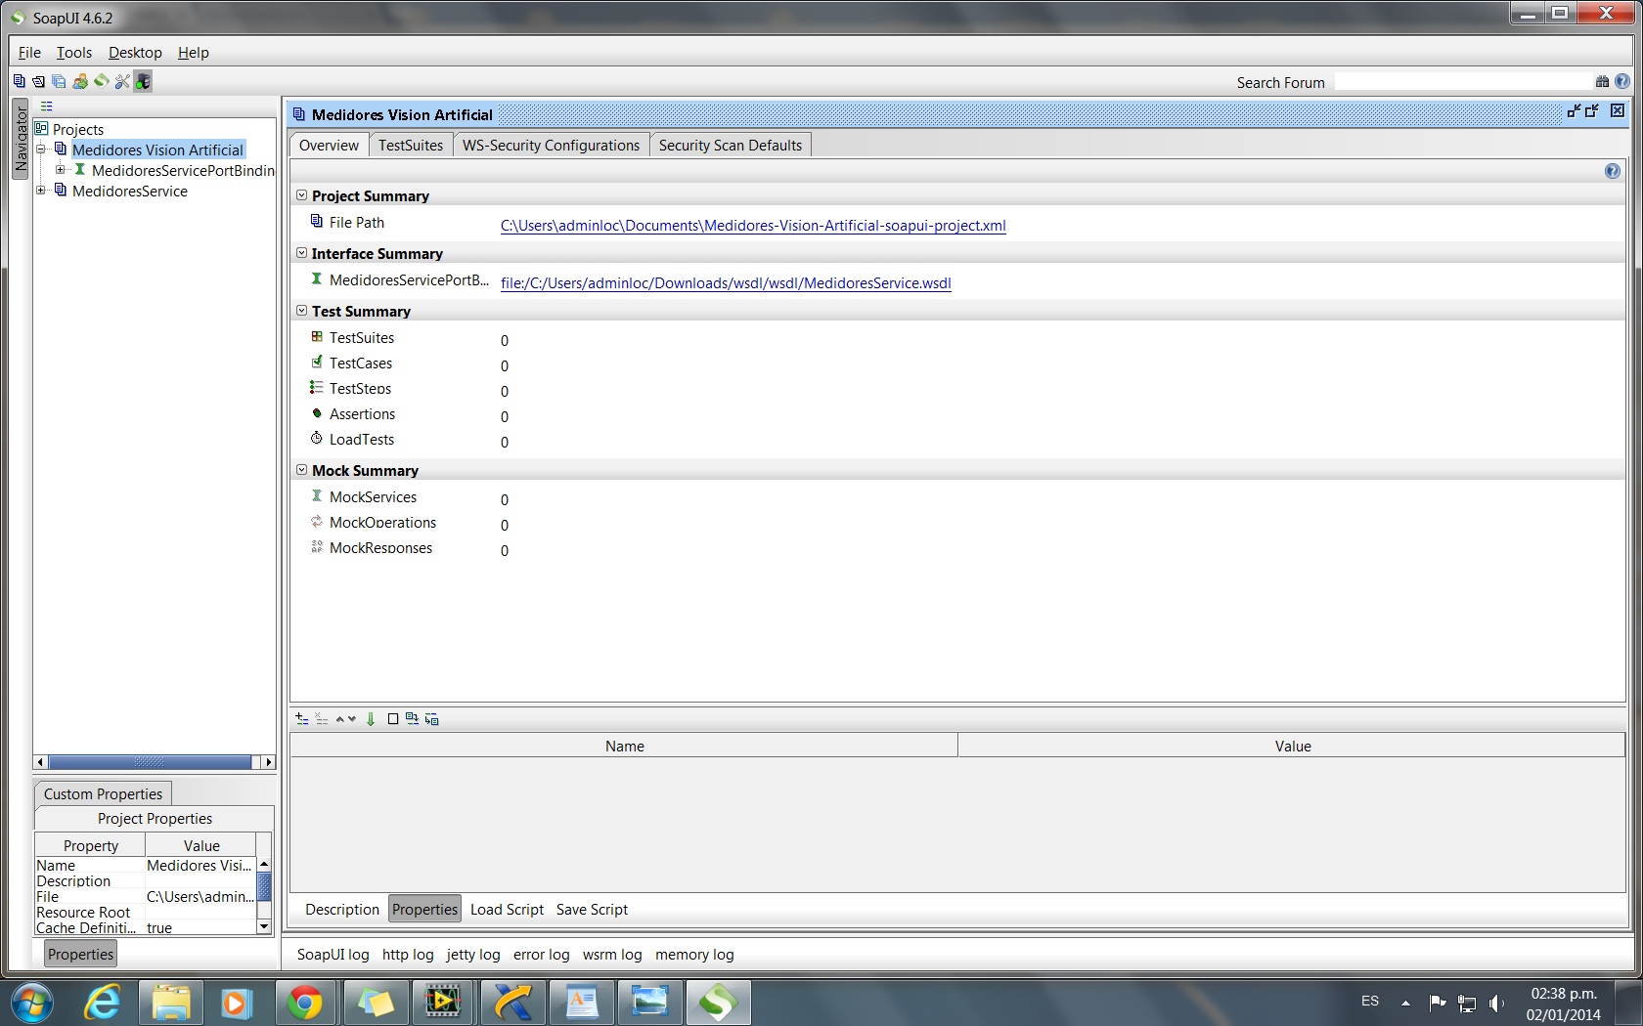Collapse the Interface Summary section
The image size is (1643, 1026).
[302, 253]
